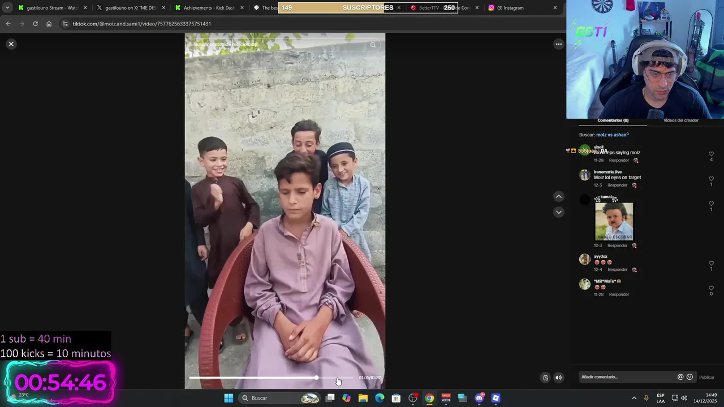This screenshot has width=724, height=407.
Task: Like yisell's comment with heart icon
Action: 711,154
